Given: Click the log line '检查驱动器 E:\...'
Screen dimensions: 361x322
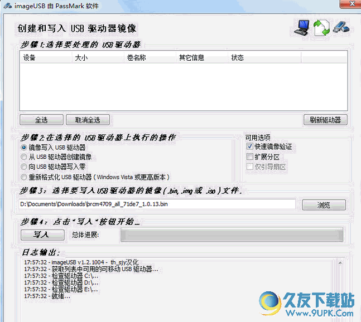Looking at the screenshot, I should [x=61, y=289].
